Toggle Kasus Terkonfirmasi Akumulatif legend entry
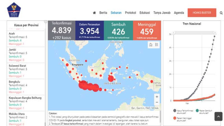 pos(183,112)
